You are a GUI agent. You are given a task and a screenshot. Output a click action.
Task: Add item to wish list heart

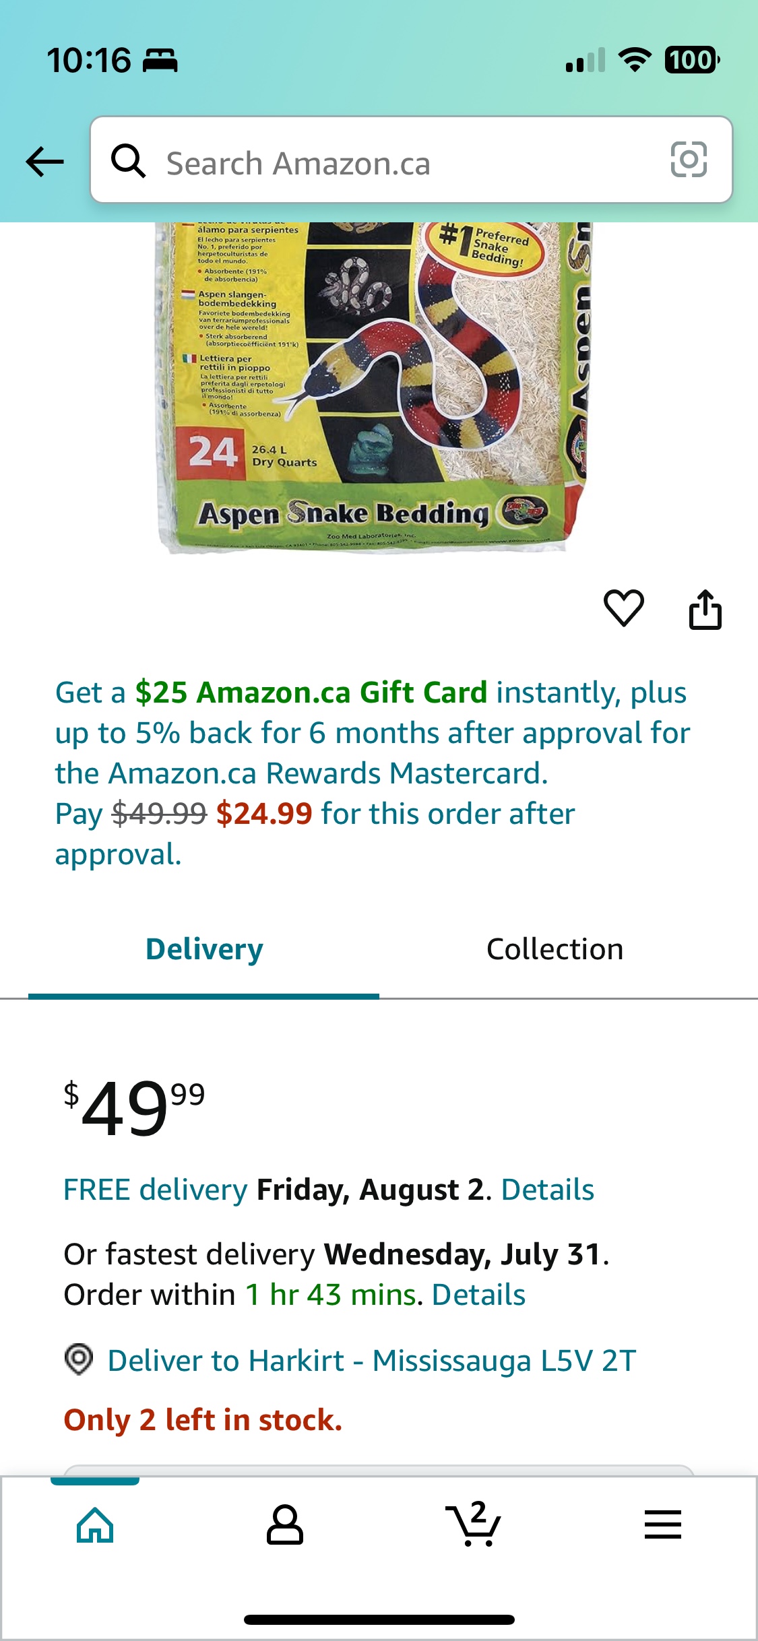(x=624, y=608)
